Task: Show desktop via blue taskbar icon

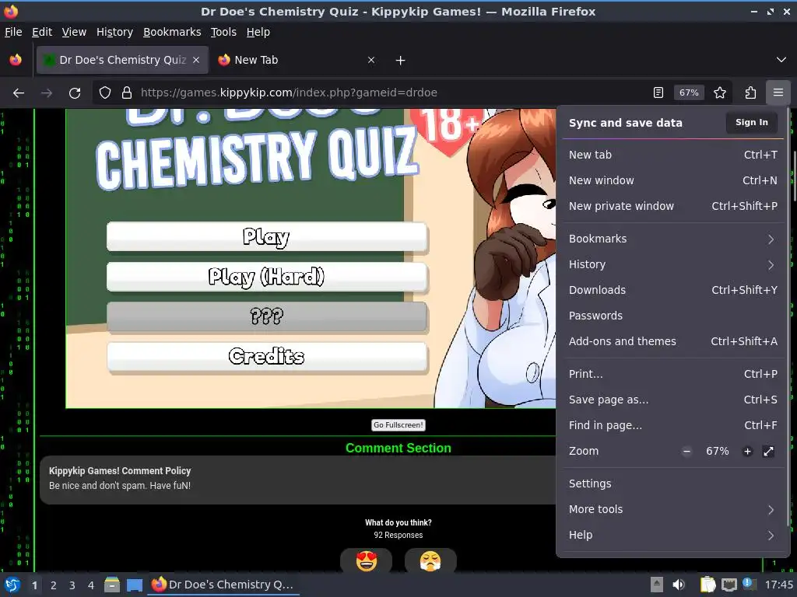Action: click(135, 585)
